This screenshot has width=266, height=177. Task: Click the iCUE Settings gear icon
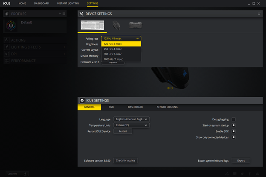[x=82, y=100]
